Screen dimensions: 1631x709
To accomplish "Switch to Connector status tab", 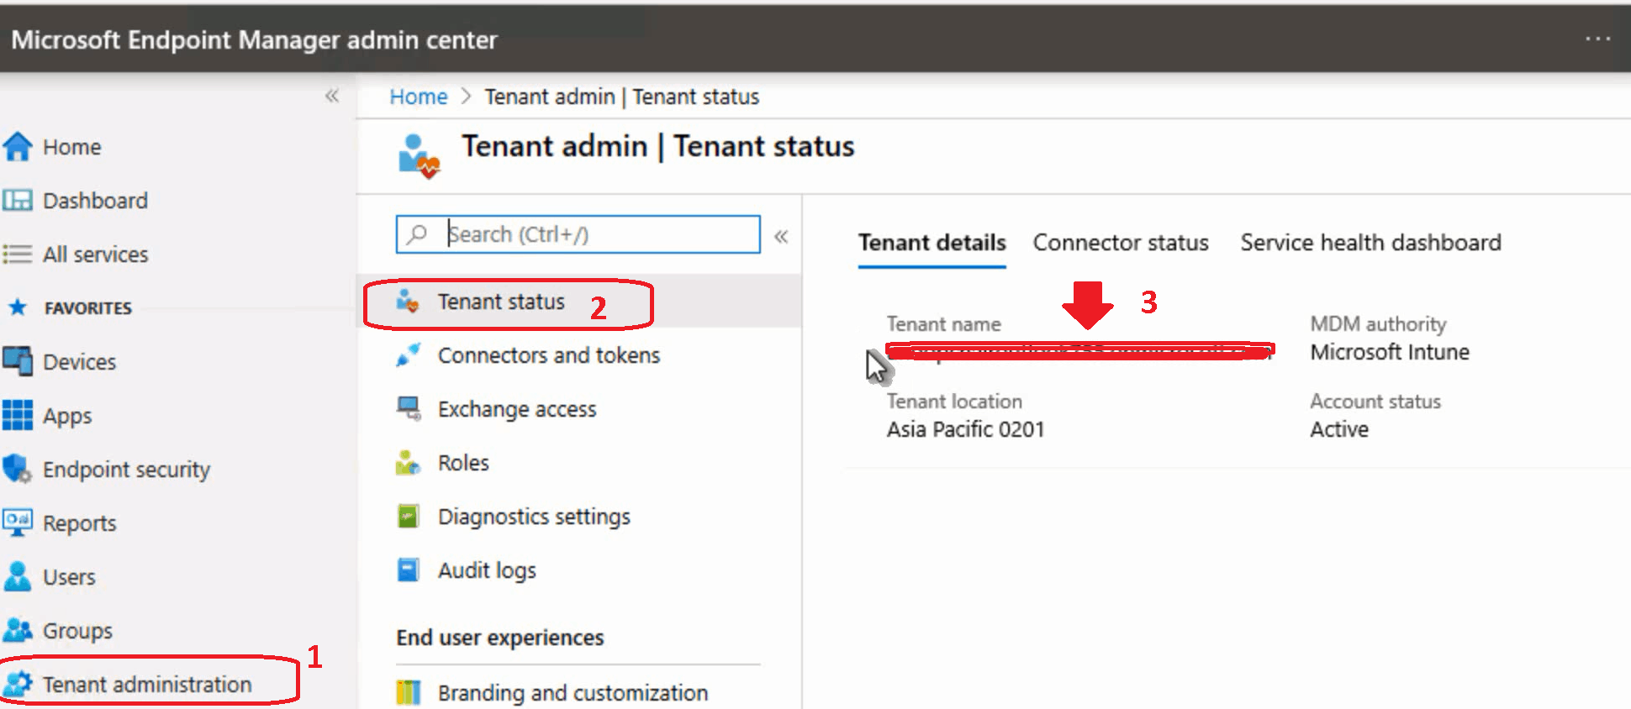I will 1121,242.
